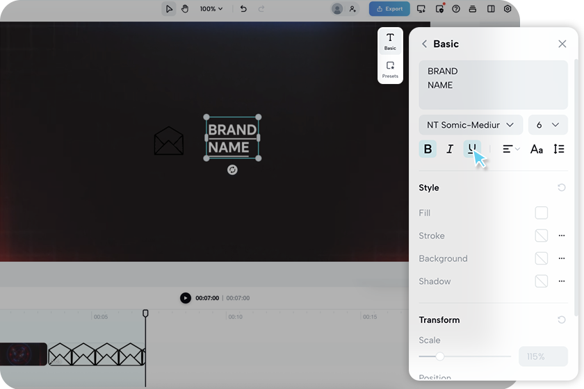The image size is (584, 389).
Task: Select the envelope graphic on canvas
Action: [169, 141]
